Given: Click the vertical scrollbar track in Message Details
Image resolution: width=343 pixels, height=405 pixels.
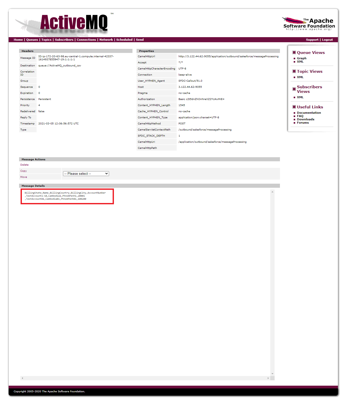Looking at the screenshot, I should [x=272, y=280].
